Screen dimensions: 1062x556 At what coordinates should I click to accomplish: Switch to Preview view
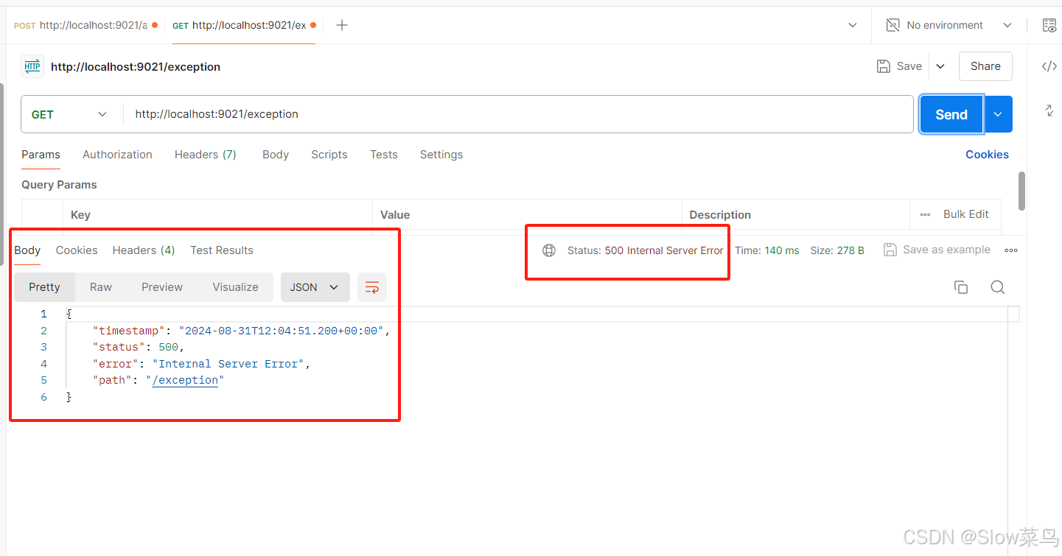pos(162,287)
